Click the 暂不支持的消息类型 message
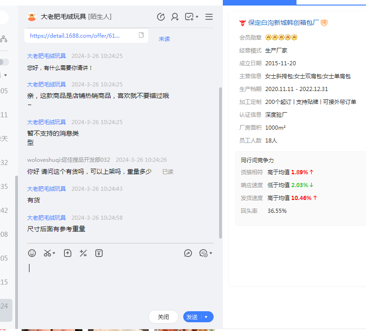The height and width of the screenshot is (331, 366). 53,138
